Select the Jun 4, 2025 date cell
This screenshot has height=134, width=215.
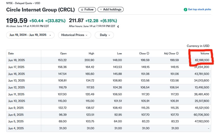pos(16,128)
